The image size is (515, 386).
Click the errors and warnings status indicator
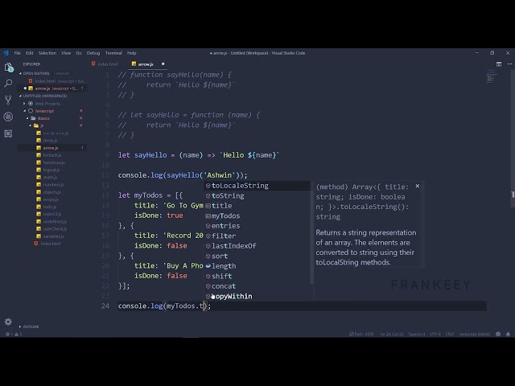click(14, 335)
